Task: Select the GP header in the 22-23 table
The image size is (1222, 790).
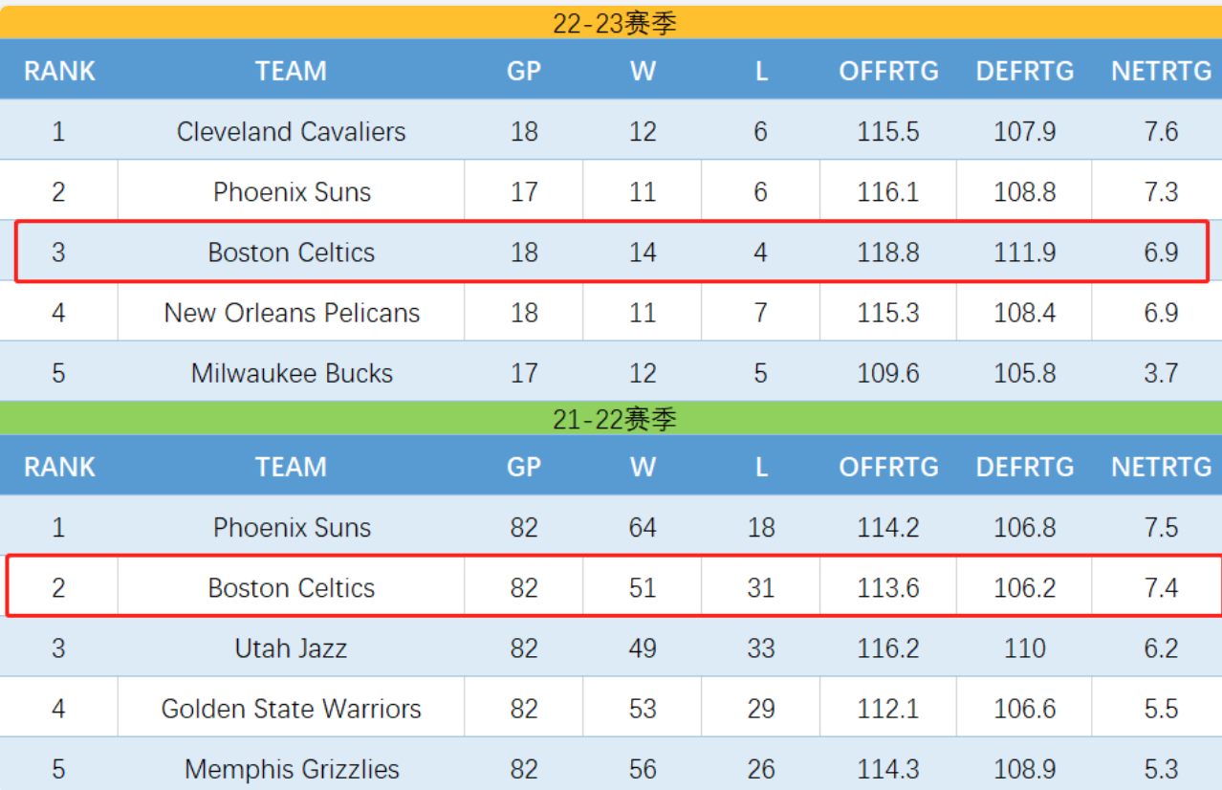Action: [x=524, y=71]
